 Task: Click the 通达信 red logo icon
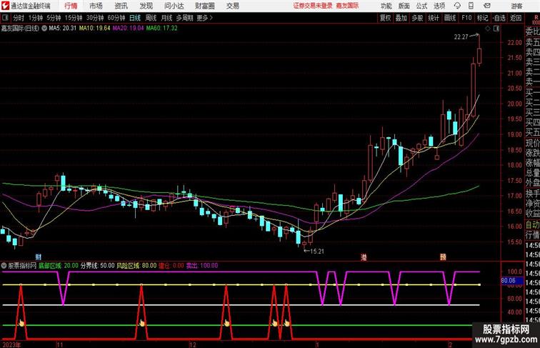point(5,6)
